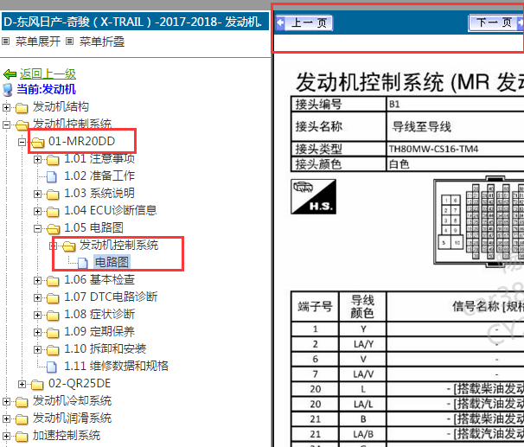
Task: Click the window title D-东风日产-奇骏 bar
Action: click(135, 22)
